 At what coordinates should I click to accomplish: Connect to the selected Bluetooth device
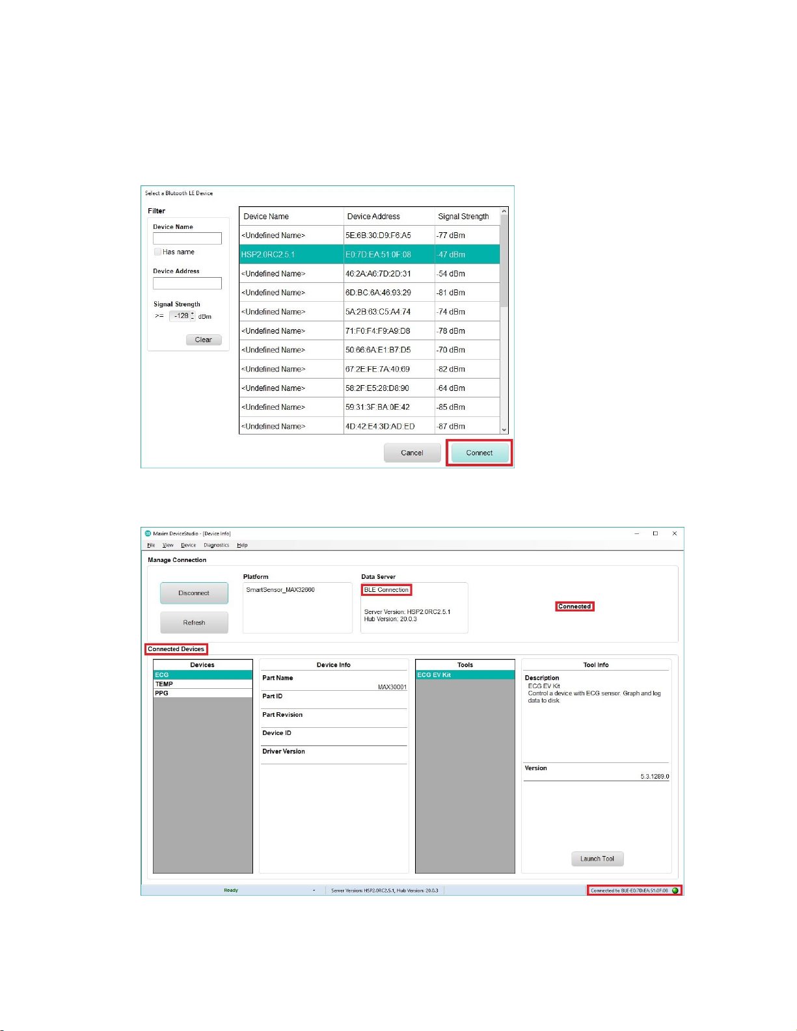[x=480, y=453]
